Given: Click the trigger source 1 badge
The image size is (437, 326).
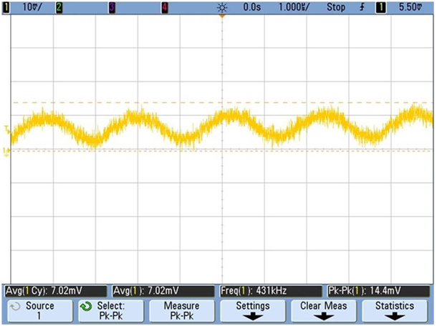Looking at the screenshot, I should [381, 8].
